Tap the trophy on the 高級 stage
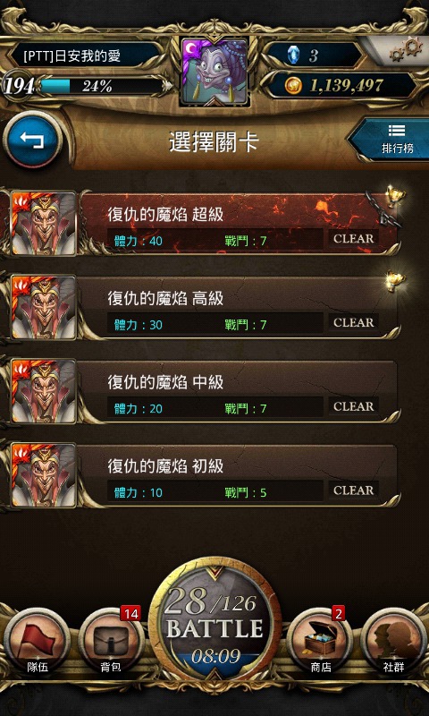This screenshot has height=716, width=429. pos(393,281)
